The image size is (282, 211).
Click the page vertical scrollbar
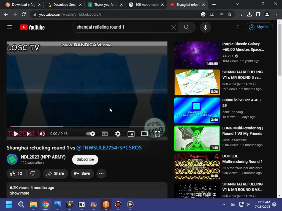[280, 50]
